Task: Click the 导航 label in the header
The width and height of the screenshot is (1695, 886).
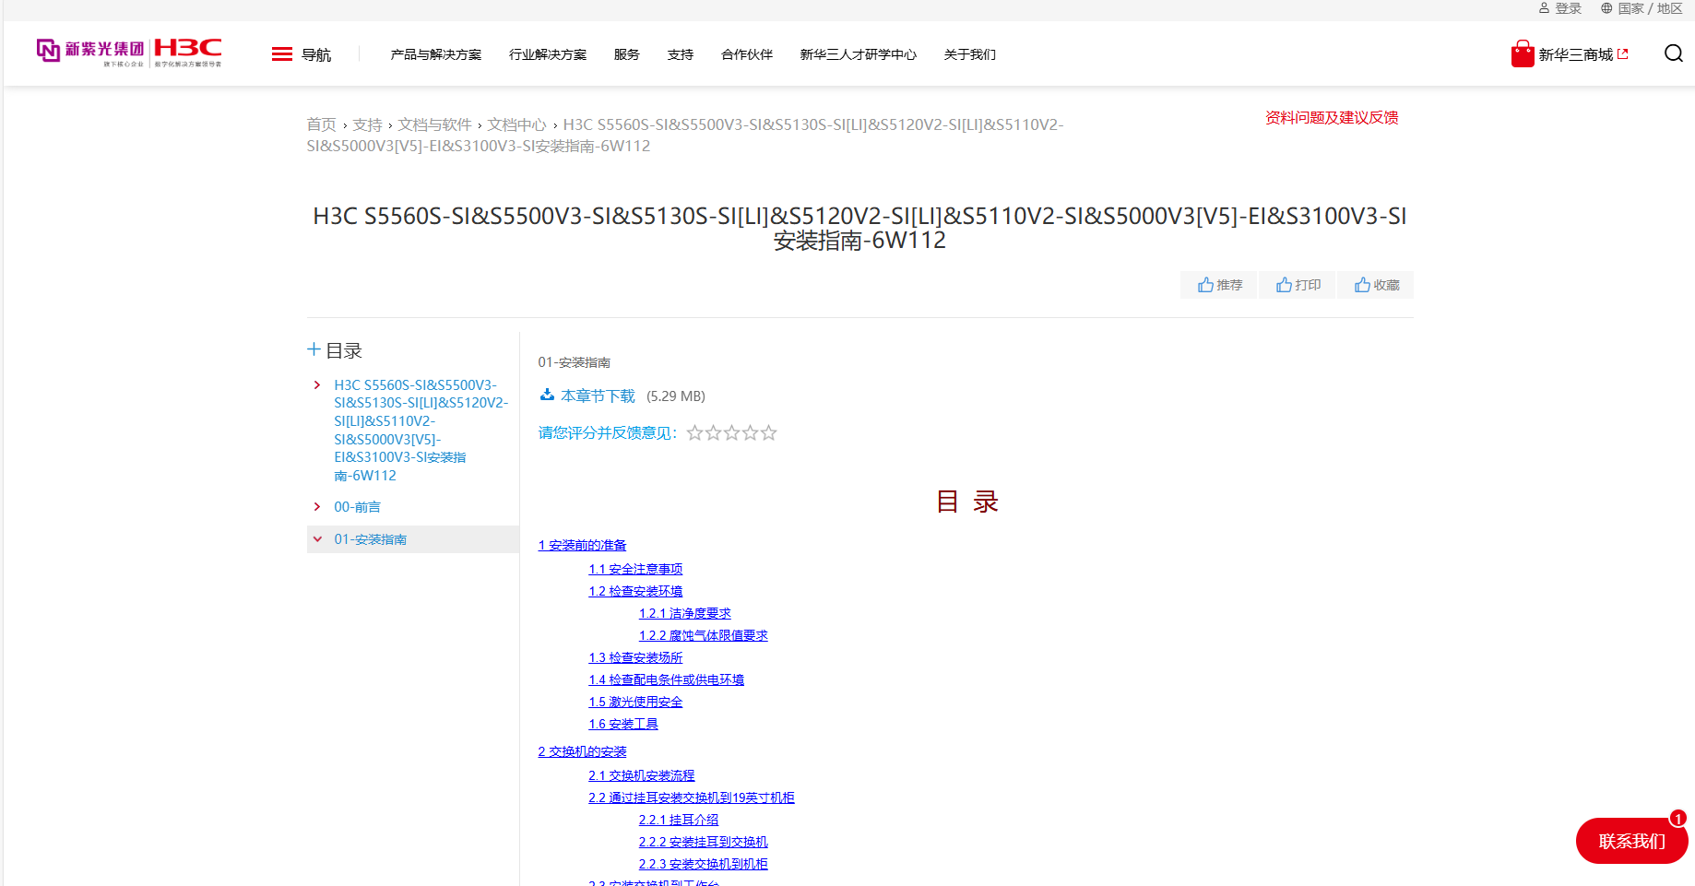Action: coord(316,54)
